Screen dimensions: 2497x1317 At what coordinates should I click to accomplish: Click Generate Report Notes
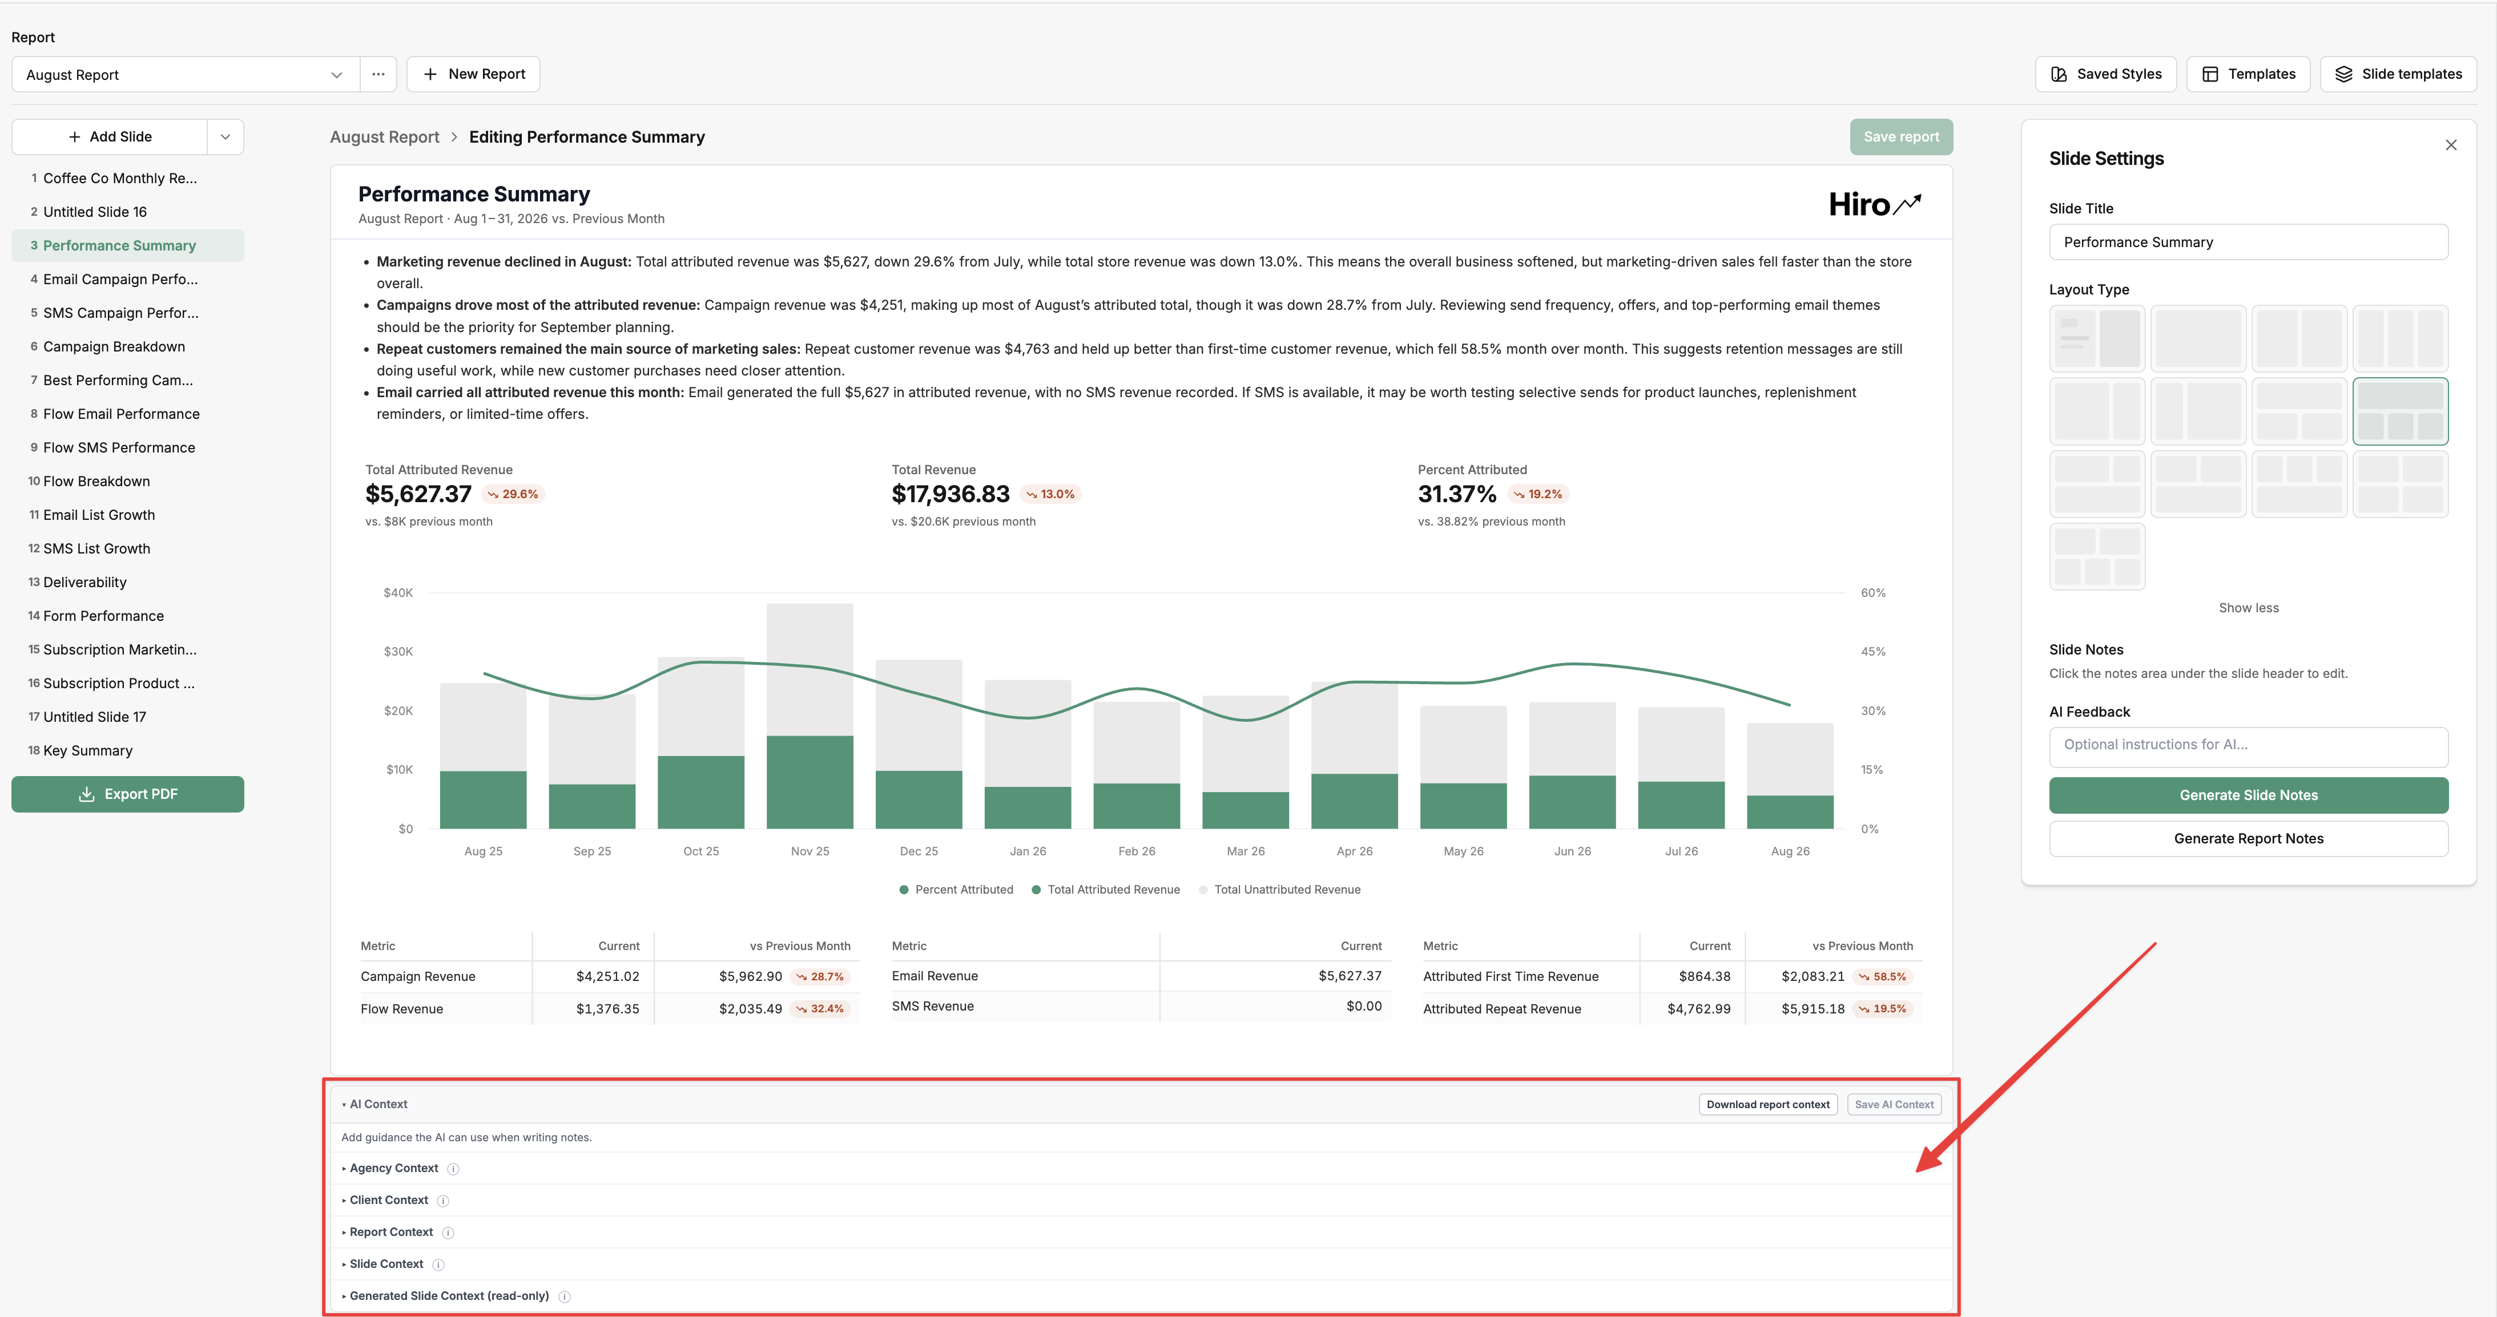[2248, 839]
